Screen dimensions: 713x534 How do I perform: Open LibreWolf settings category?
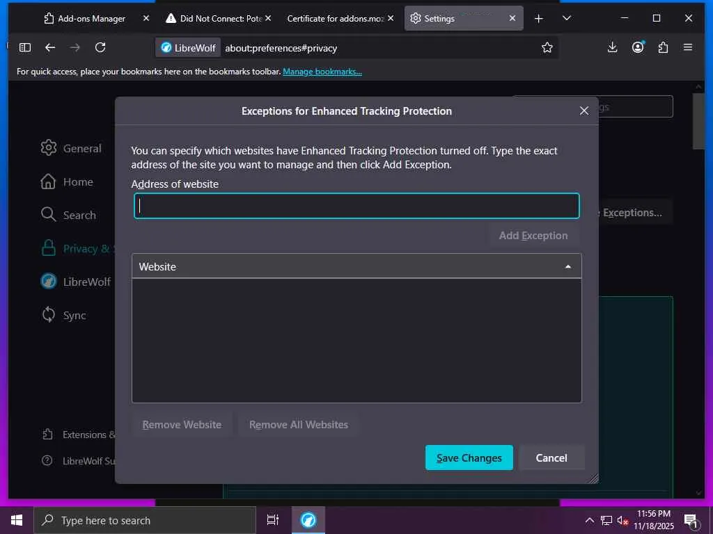(75, 282)
